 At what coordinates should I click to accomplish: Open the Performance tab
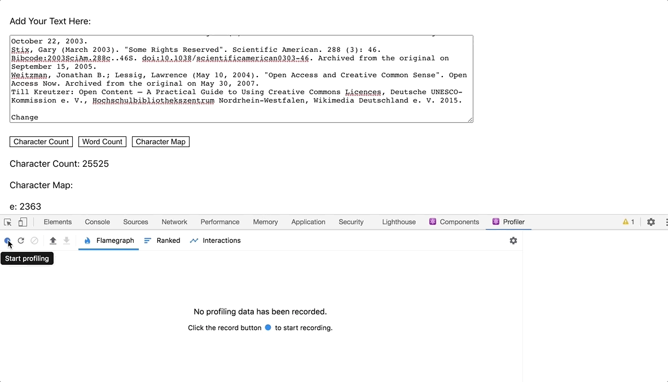click(220, 222)
